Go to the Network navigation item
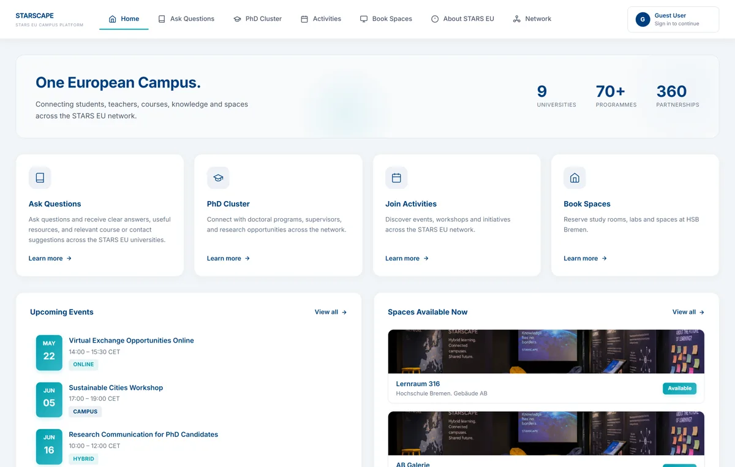 [532, 19]
